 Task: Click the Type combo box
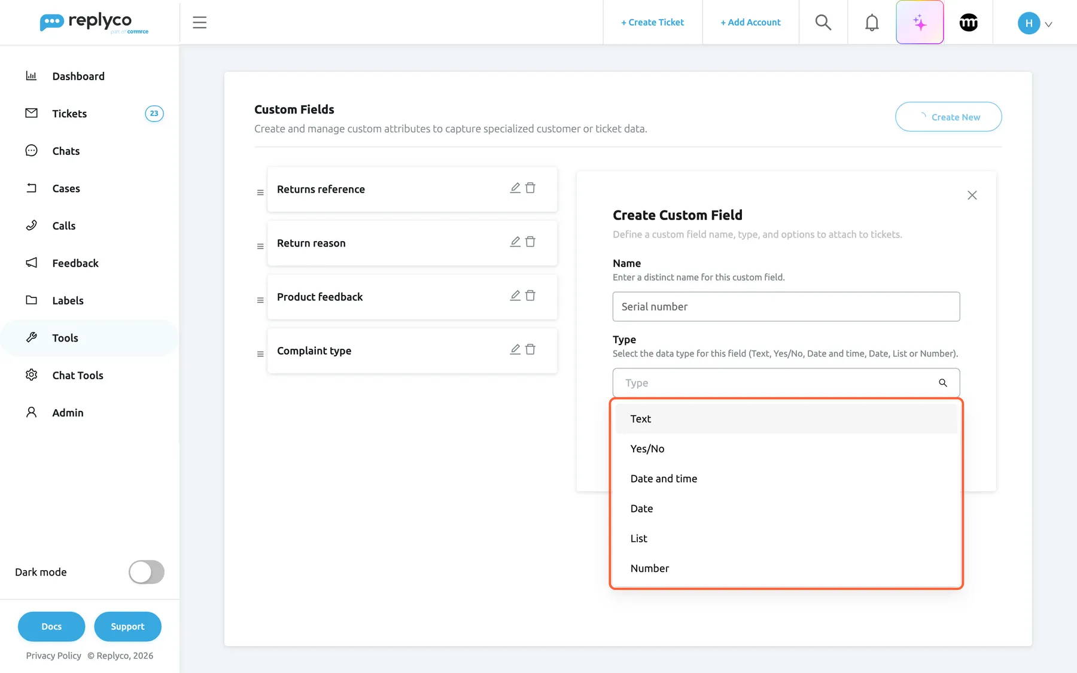coord(786,383)
